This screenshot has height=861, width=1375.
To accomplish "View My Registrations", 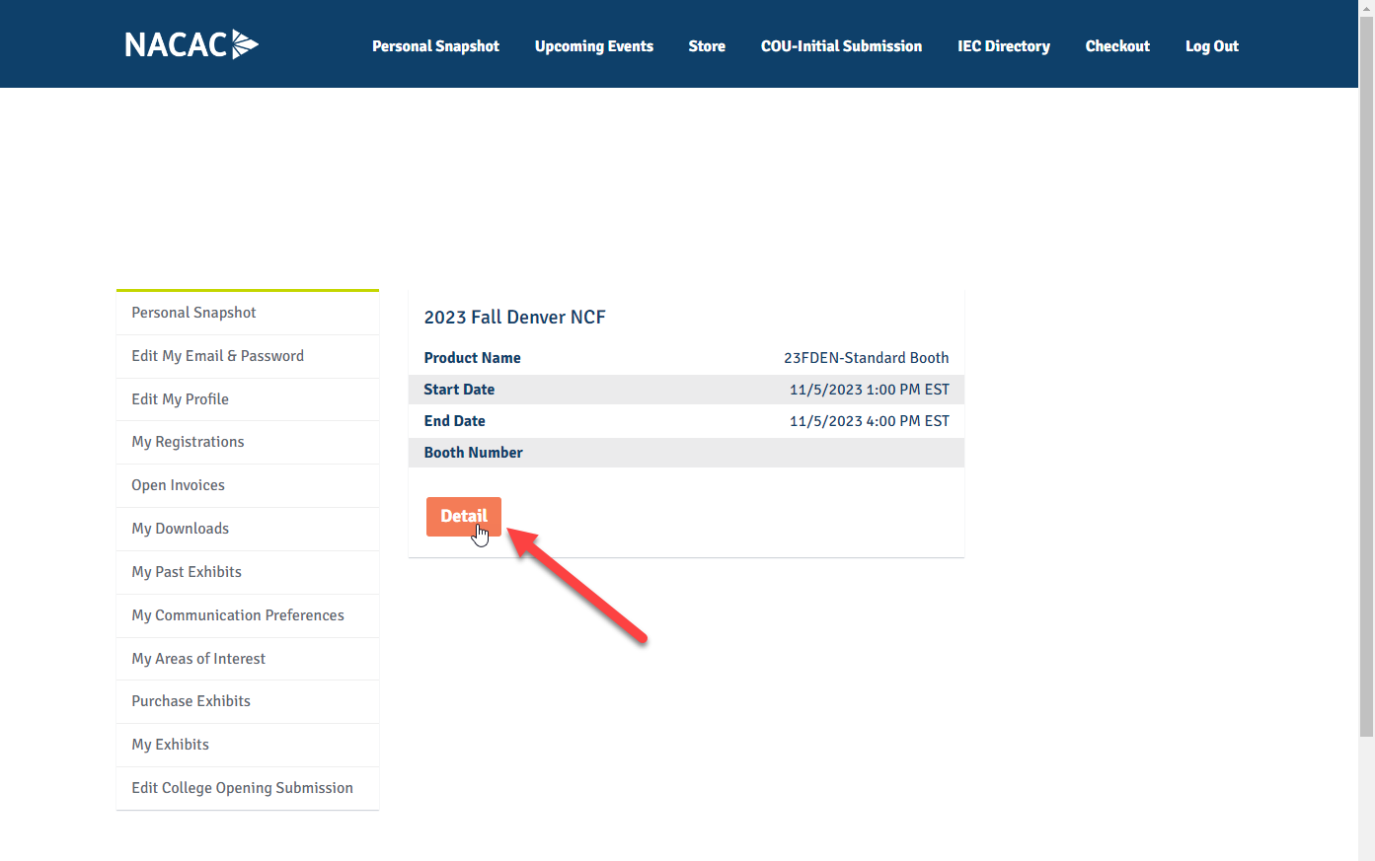I will [248, 442].
